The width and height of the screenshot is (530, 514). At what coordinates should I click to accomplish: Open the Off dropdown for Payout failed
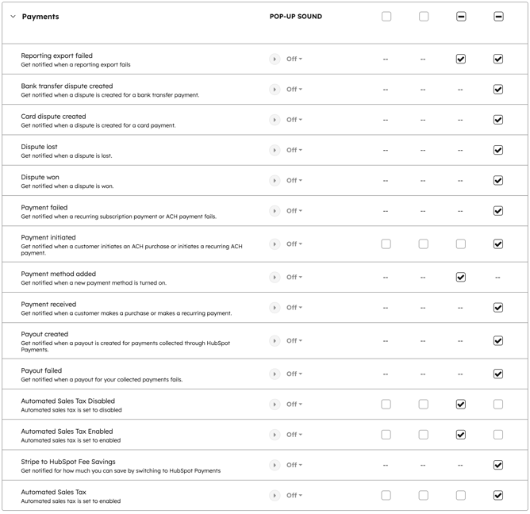tap(294, 374)
